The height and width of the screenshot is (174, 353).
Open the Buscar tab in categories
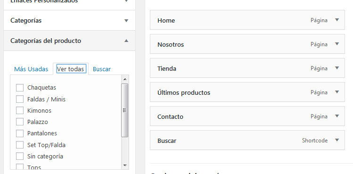[x=102, y=69]
